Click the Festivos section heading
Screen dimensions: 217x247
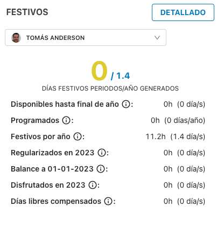[27, 12]
